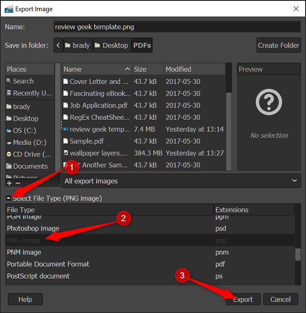The image size is (306, 313).
Task: Open the All export images filter dropdown
Action: coord(181,181)
